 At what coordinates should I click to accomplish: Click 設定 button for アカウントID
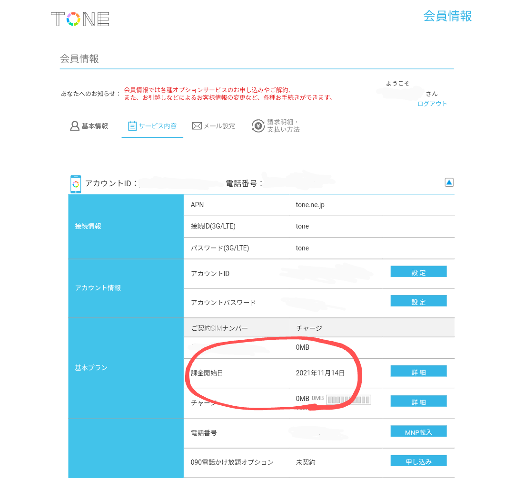click(418, 272)
